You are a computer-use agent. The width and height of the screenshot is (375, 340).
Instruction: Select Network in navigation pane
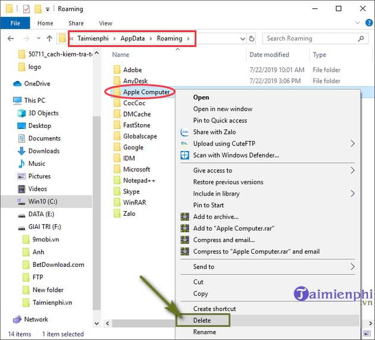point(30,319)
